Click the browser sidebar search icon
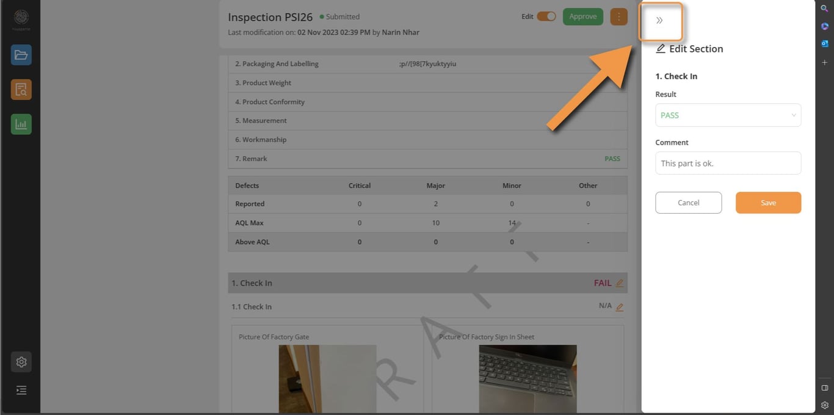Image resolution: width=834 pixels, height=415 pixels. (824, 9)
